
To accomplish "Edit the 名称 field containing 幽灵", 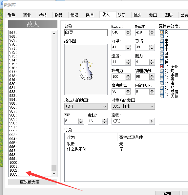I will pos(86,32).
